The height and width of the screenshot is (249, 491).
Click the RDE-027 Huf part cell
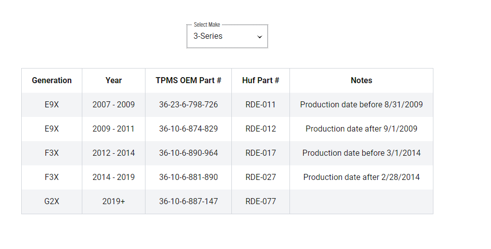click(261, 177)
